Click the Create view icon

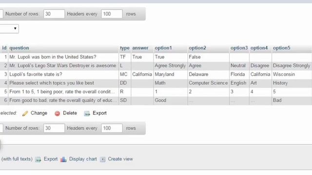point(102,159)
